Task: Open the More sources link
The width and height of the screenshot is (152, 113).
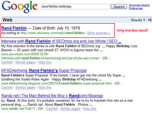Action: click(x=98, y=33)
